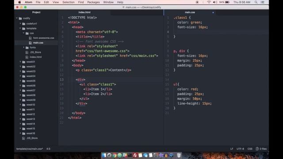Open the Find menu
Viewport: 283px width, 159px height.
(x=81, y=2)
